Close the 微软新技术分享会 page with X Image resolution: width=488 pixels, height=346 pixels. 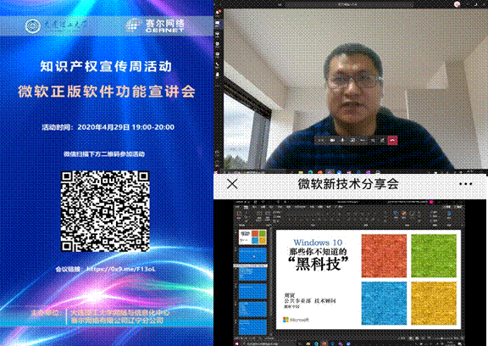pyautogui.click(x=232, y=184)
